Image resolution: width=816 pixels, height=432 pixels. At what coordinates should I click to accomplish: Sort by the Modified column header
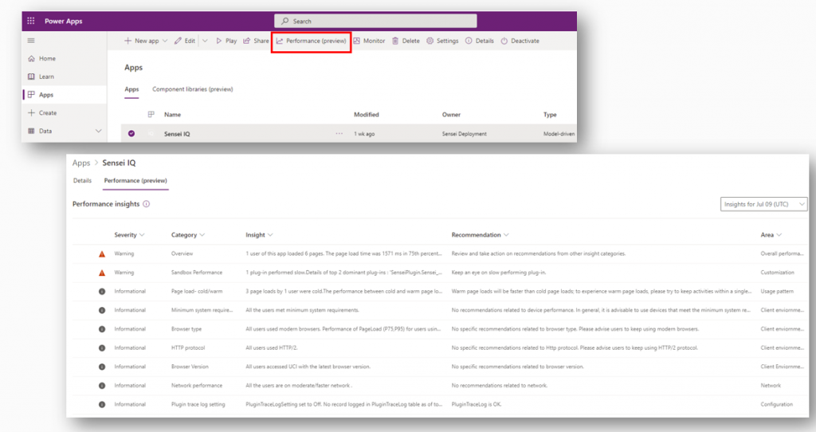[x=367, y=115]
